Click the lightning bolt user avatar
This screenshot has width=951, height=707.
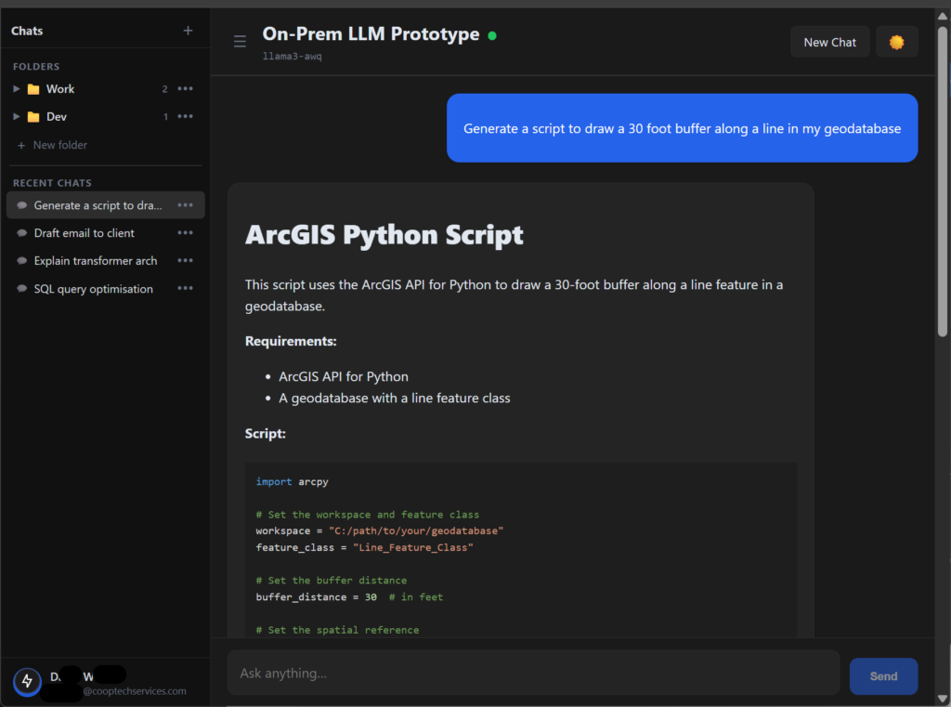coord(27,682)
